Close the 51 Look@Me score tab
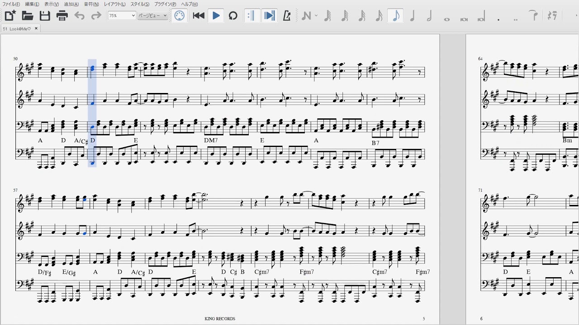Image resolution: width=579 pixels, height=325 pixels. pyautogui.click(x=36, y=28)
